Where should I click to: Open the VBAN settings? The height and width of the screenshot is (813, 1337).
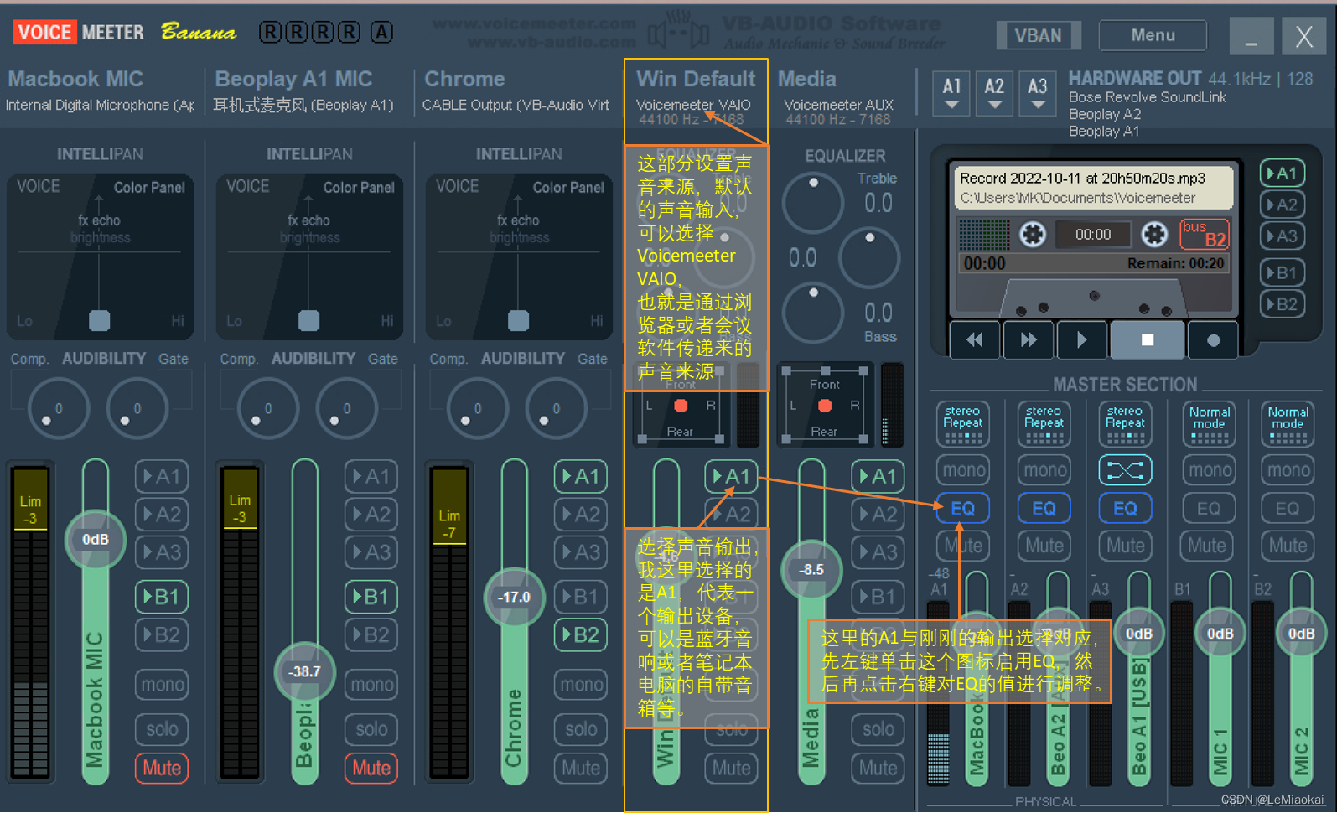[1039, 35]
